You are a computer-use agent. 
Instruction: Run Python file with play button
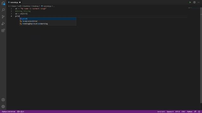point(190,2)
